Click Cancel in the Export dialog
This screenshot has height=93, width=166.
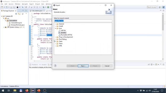[107, 66]
